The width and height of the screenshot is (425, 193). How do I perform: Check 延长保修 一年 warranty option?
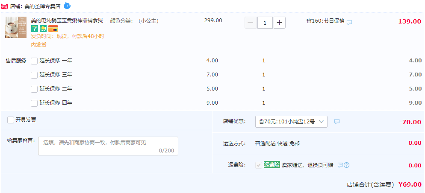point(34,61)
